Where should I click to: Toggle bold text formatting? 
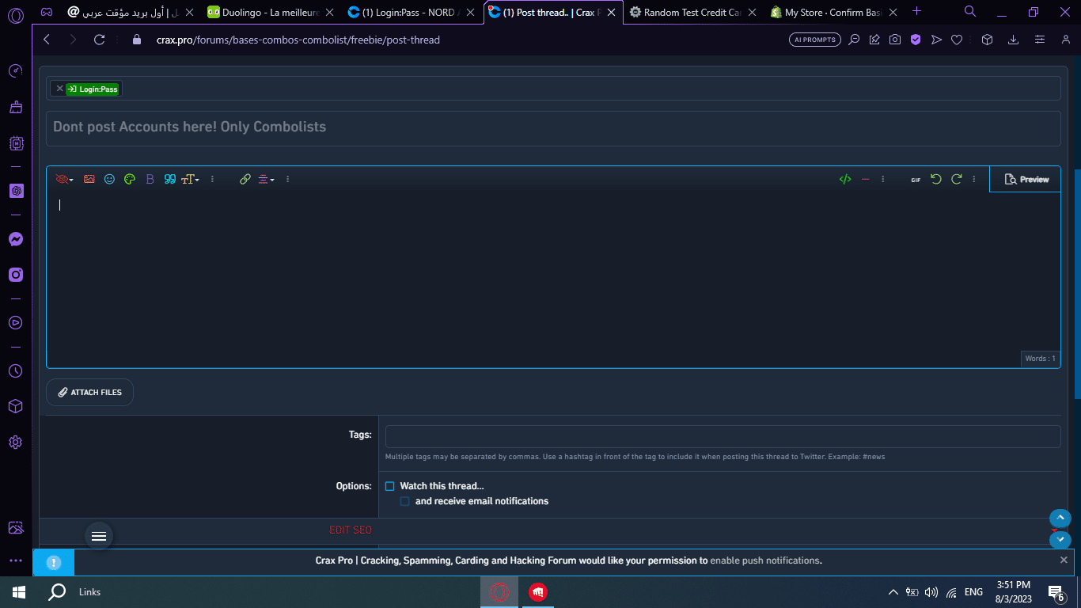[150, 180]
